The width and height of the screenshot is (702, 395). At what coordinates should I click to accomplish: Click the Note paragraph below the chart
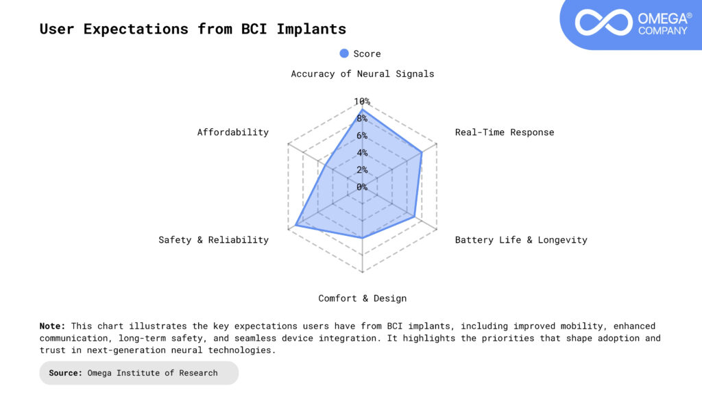(350, 338)
